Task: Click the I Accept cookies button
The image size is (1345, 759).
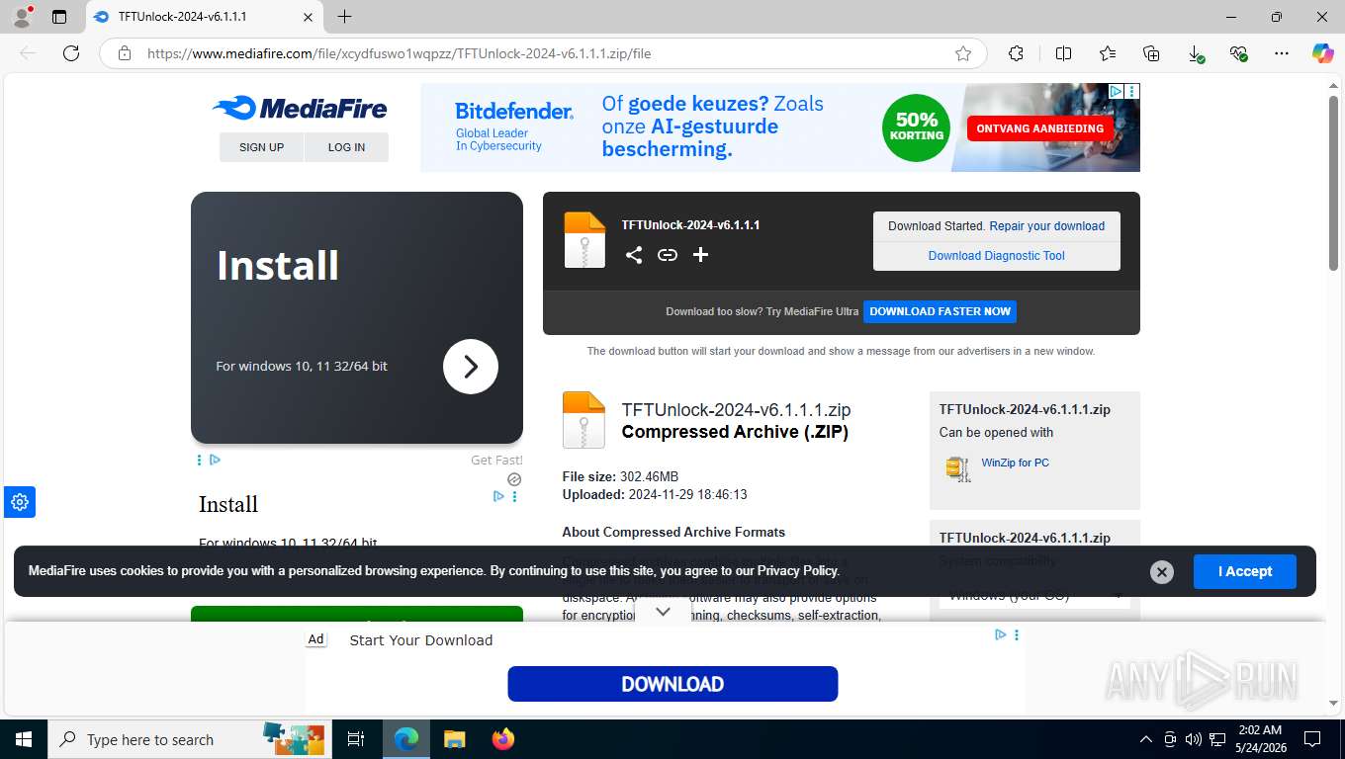Action: 1244,571
